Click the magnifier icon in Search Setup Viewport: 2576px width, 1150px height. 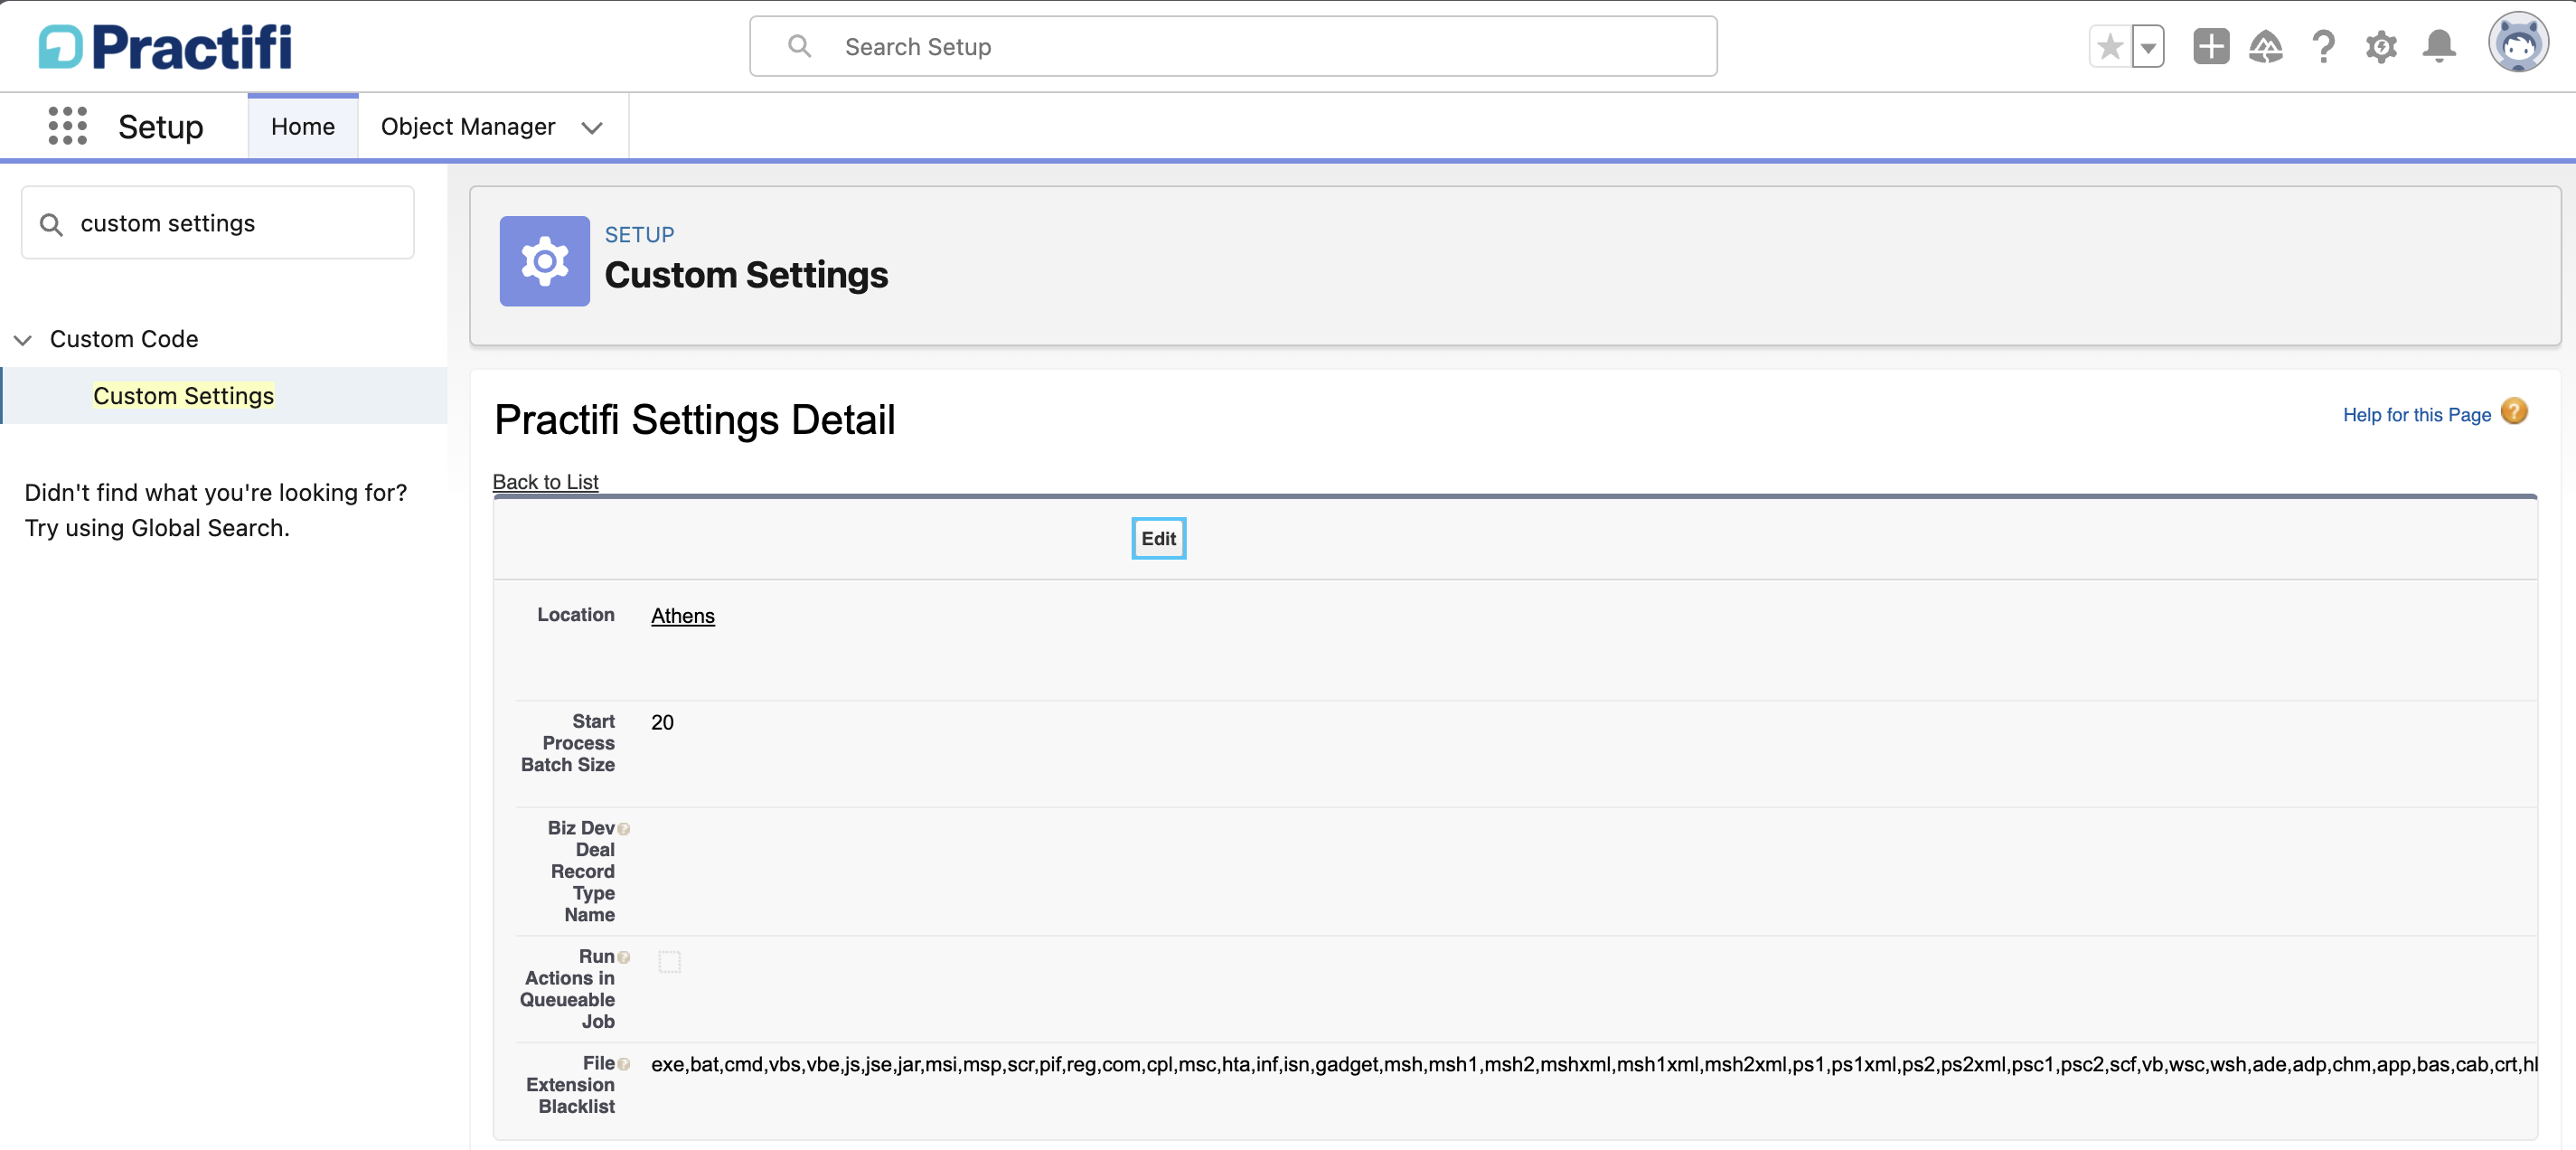point(799,46)
